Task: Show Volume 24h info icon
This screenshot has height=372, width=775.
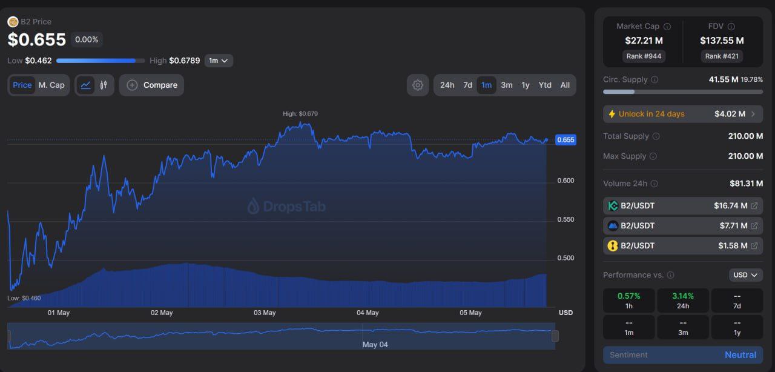Action: pos(654,184)
